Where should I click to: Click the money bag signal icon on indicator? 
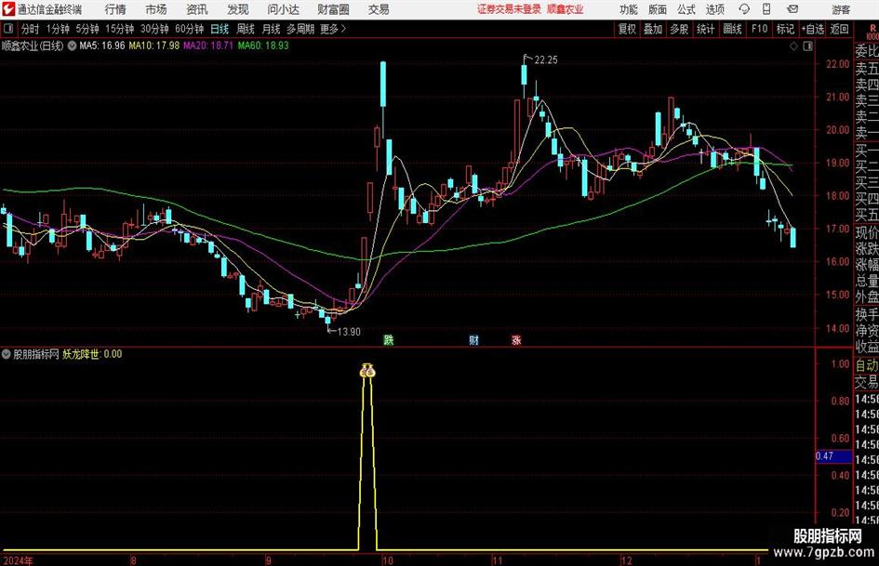[x=367, y=371]
